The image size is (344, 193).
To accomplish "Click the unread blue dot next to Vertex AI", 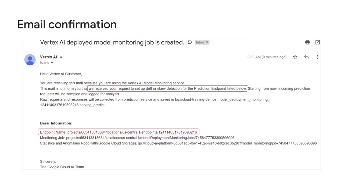I will (x=61, y=57).
